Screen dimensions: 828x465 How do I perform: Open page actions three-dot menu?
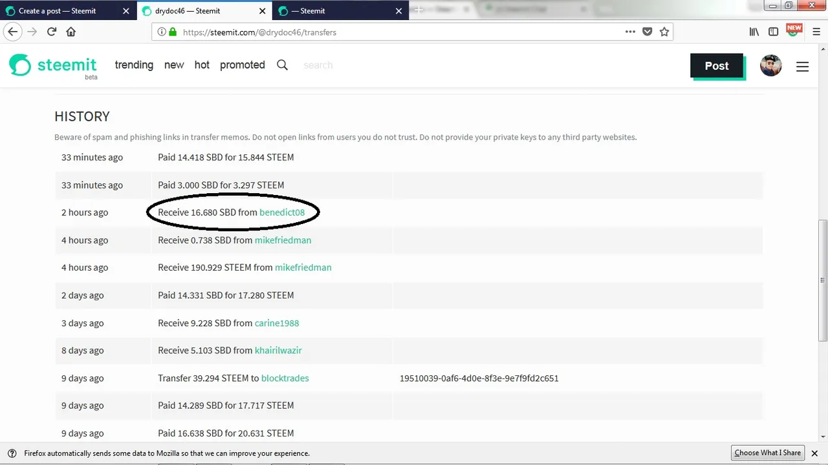click(630, 32)
